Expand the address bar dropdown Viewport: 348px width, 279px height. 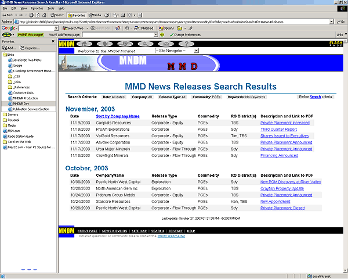point(331,22)
